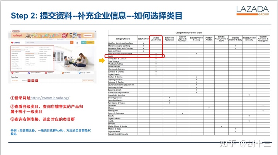This screenshot has height=155, width=278.
Task: Click the Household Supplies row label
Action: point(116,95)
